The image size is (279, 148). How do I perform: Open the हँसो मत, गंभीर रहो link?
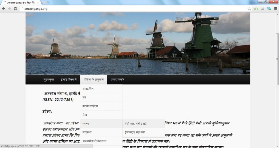point(135,124)
